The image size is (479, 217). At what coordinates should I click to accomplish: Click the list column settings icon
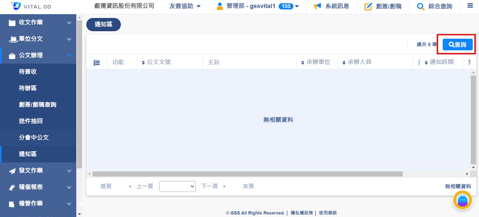[x=97, y=63]
